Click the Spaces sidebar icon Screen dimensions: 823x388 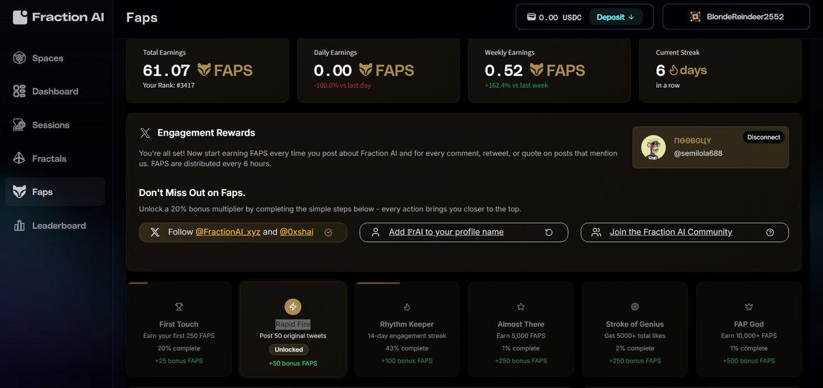[19, 58]
